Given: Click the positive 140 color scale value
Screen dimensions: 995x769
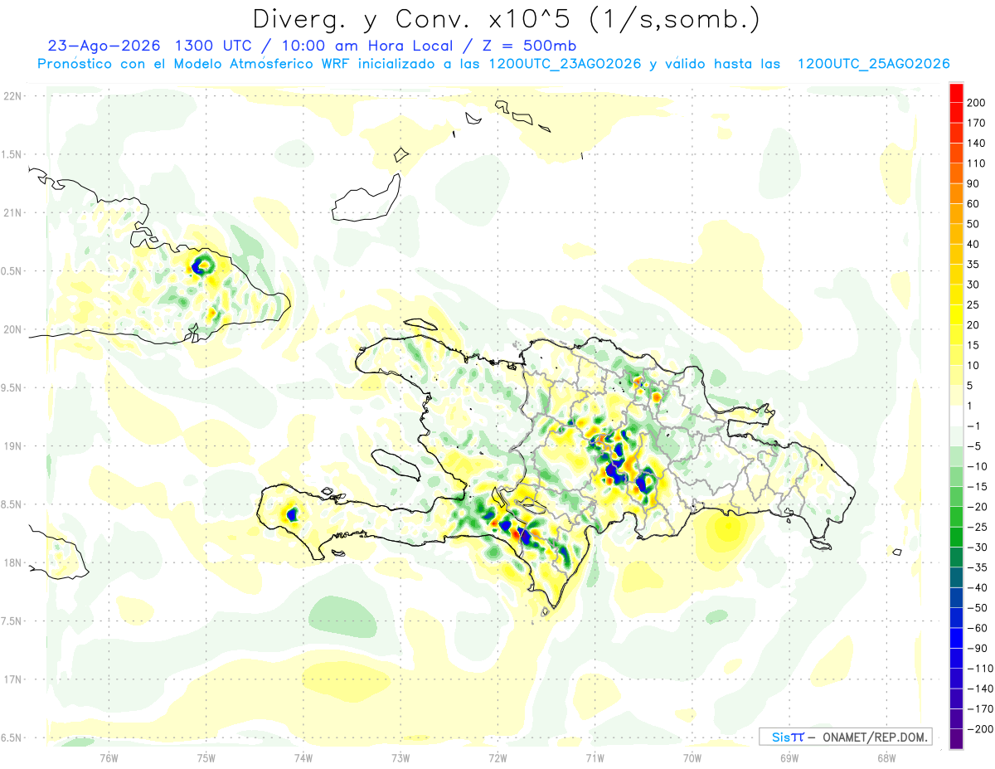Looking at the screenshot, I should point(976,143).
